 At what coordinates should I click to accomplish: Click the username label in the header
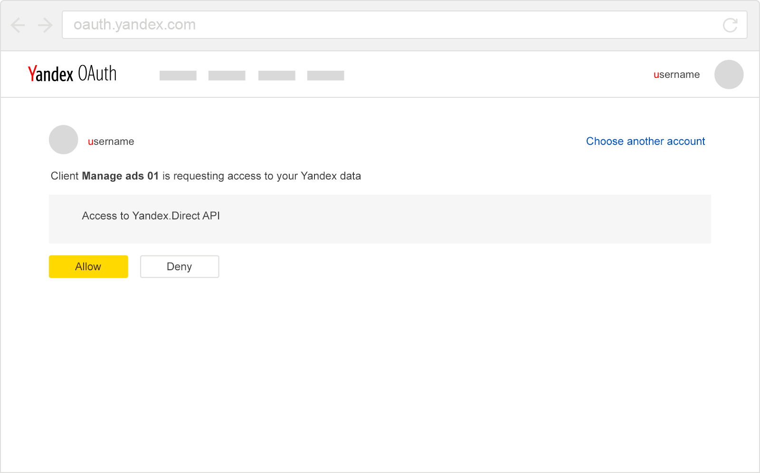(x=676, y=74)
